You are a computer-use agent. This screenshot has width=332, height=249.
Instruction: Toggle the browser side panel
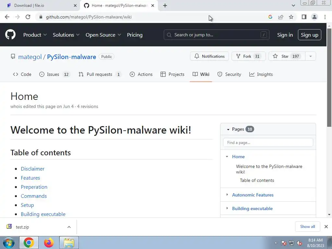pyautogui.click(x=304, y=17)
